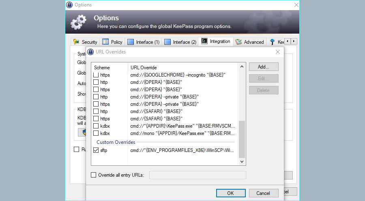This screenshot has width=365, height=201.
Task: Click the Add... button
Action: point(264,67)
